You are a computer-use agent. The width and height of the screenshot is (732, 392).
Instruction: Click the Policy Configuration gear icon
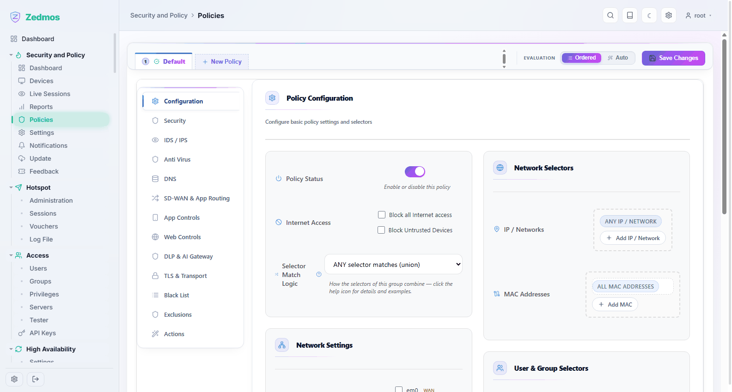coord(272,98)
